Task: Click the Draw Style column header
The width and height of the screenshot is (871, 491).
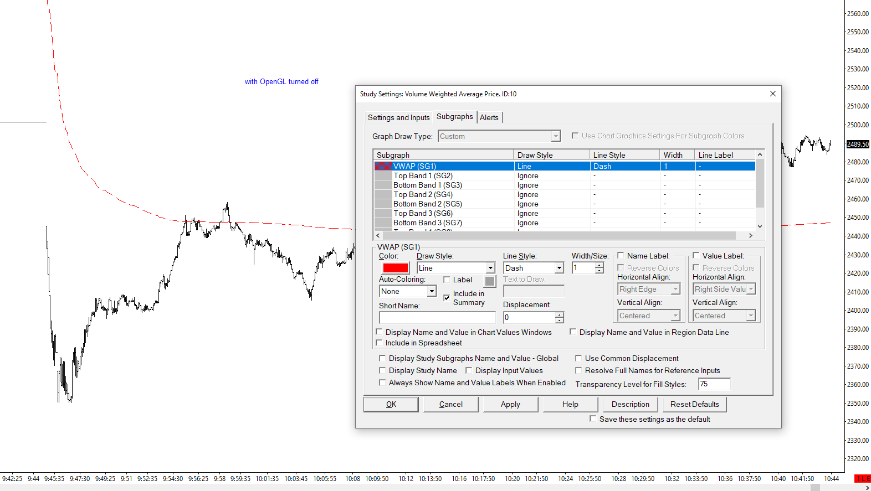Action: pyautogui.click(x=552, y=155)
